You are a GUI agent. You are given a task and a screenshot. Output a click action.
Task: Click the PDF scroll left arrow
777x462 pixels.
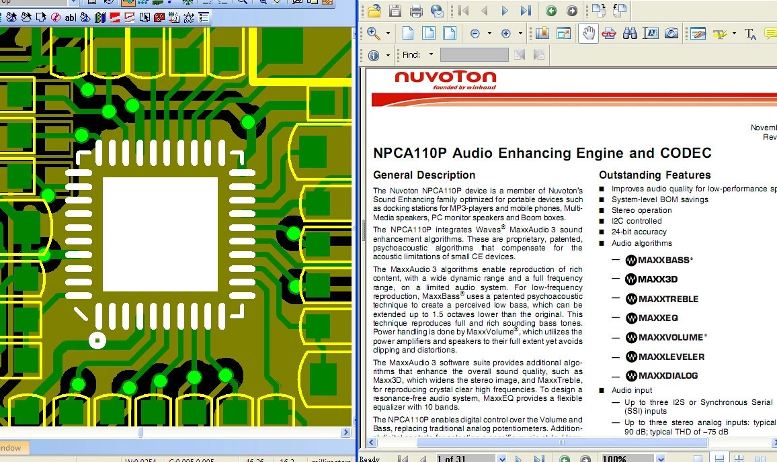pyautogui.click(x=372, y=443)
